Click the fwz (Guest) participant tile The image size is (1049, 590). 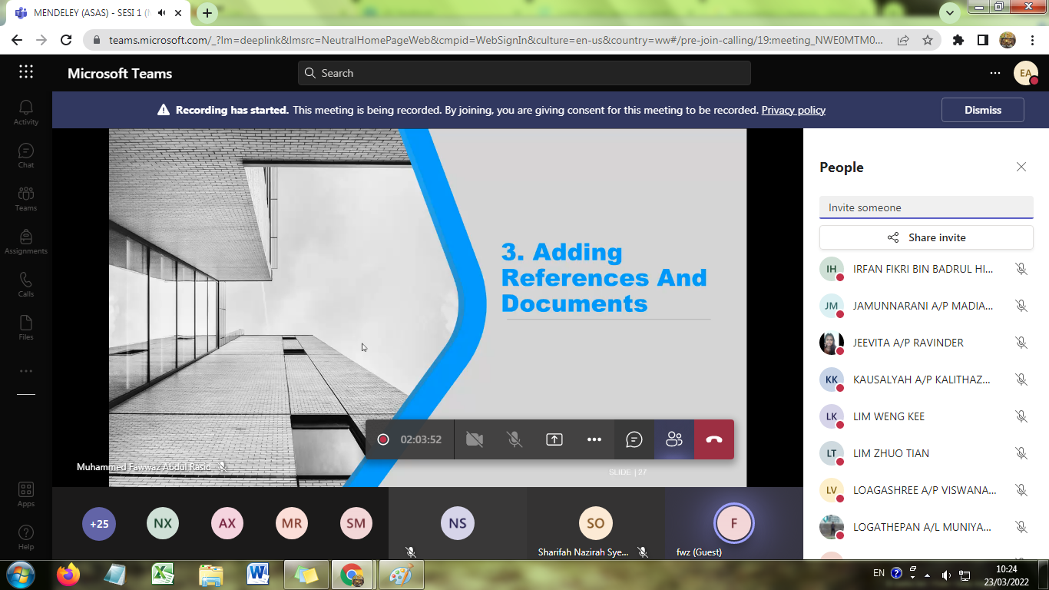734,524
